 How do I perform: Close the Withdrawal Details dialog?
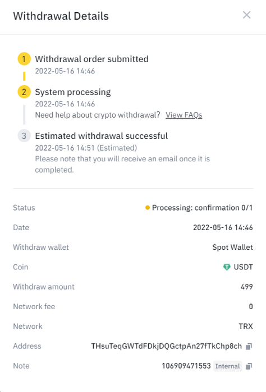(247, 15)
